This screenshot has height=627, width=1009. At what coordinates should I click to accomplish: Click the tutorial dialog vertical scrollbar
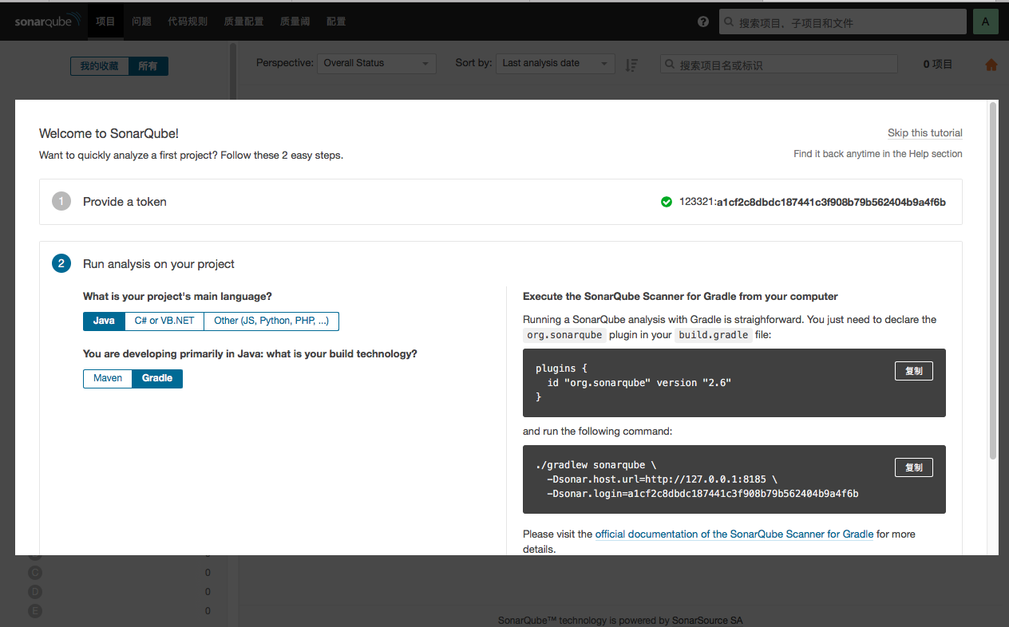[x=993, y=279]
